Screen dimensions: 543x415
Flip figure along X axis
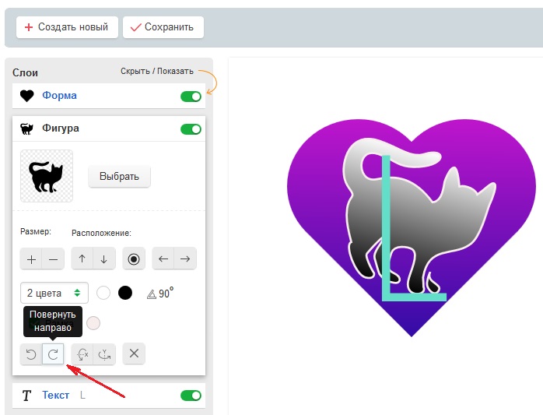click(x=82, y=354)
